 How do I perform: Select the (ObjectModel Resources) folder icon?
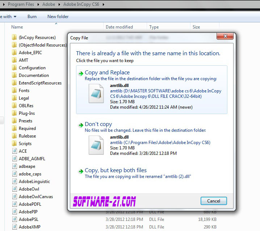click(x=14, y=45)
